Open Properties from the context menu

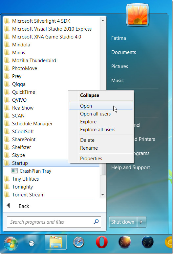91,159
